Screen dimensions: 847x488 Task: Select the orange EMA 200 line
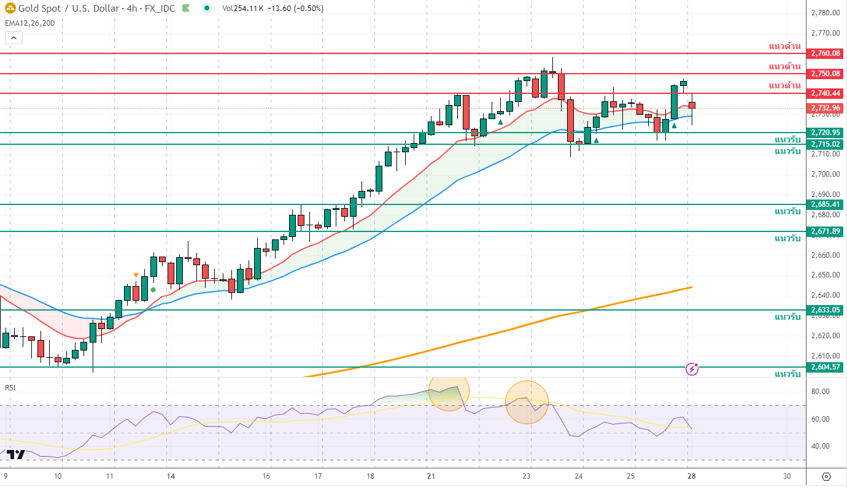point(491,335)
